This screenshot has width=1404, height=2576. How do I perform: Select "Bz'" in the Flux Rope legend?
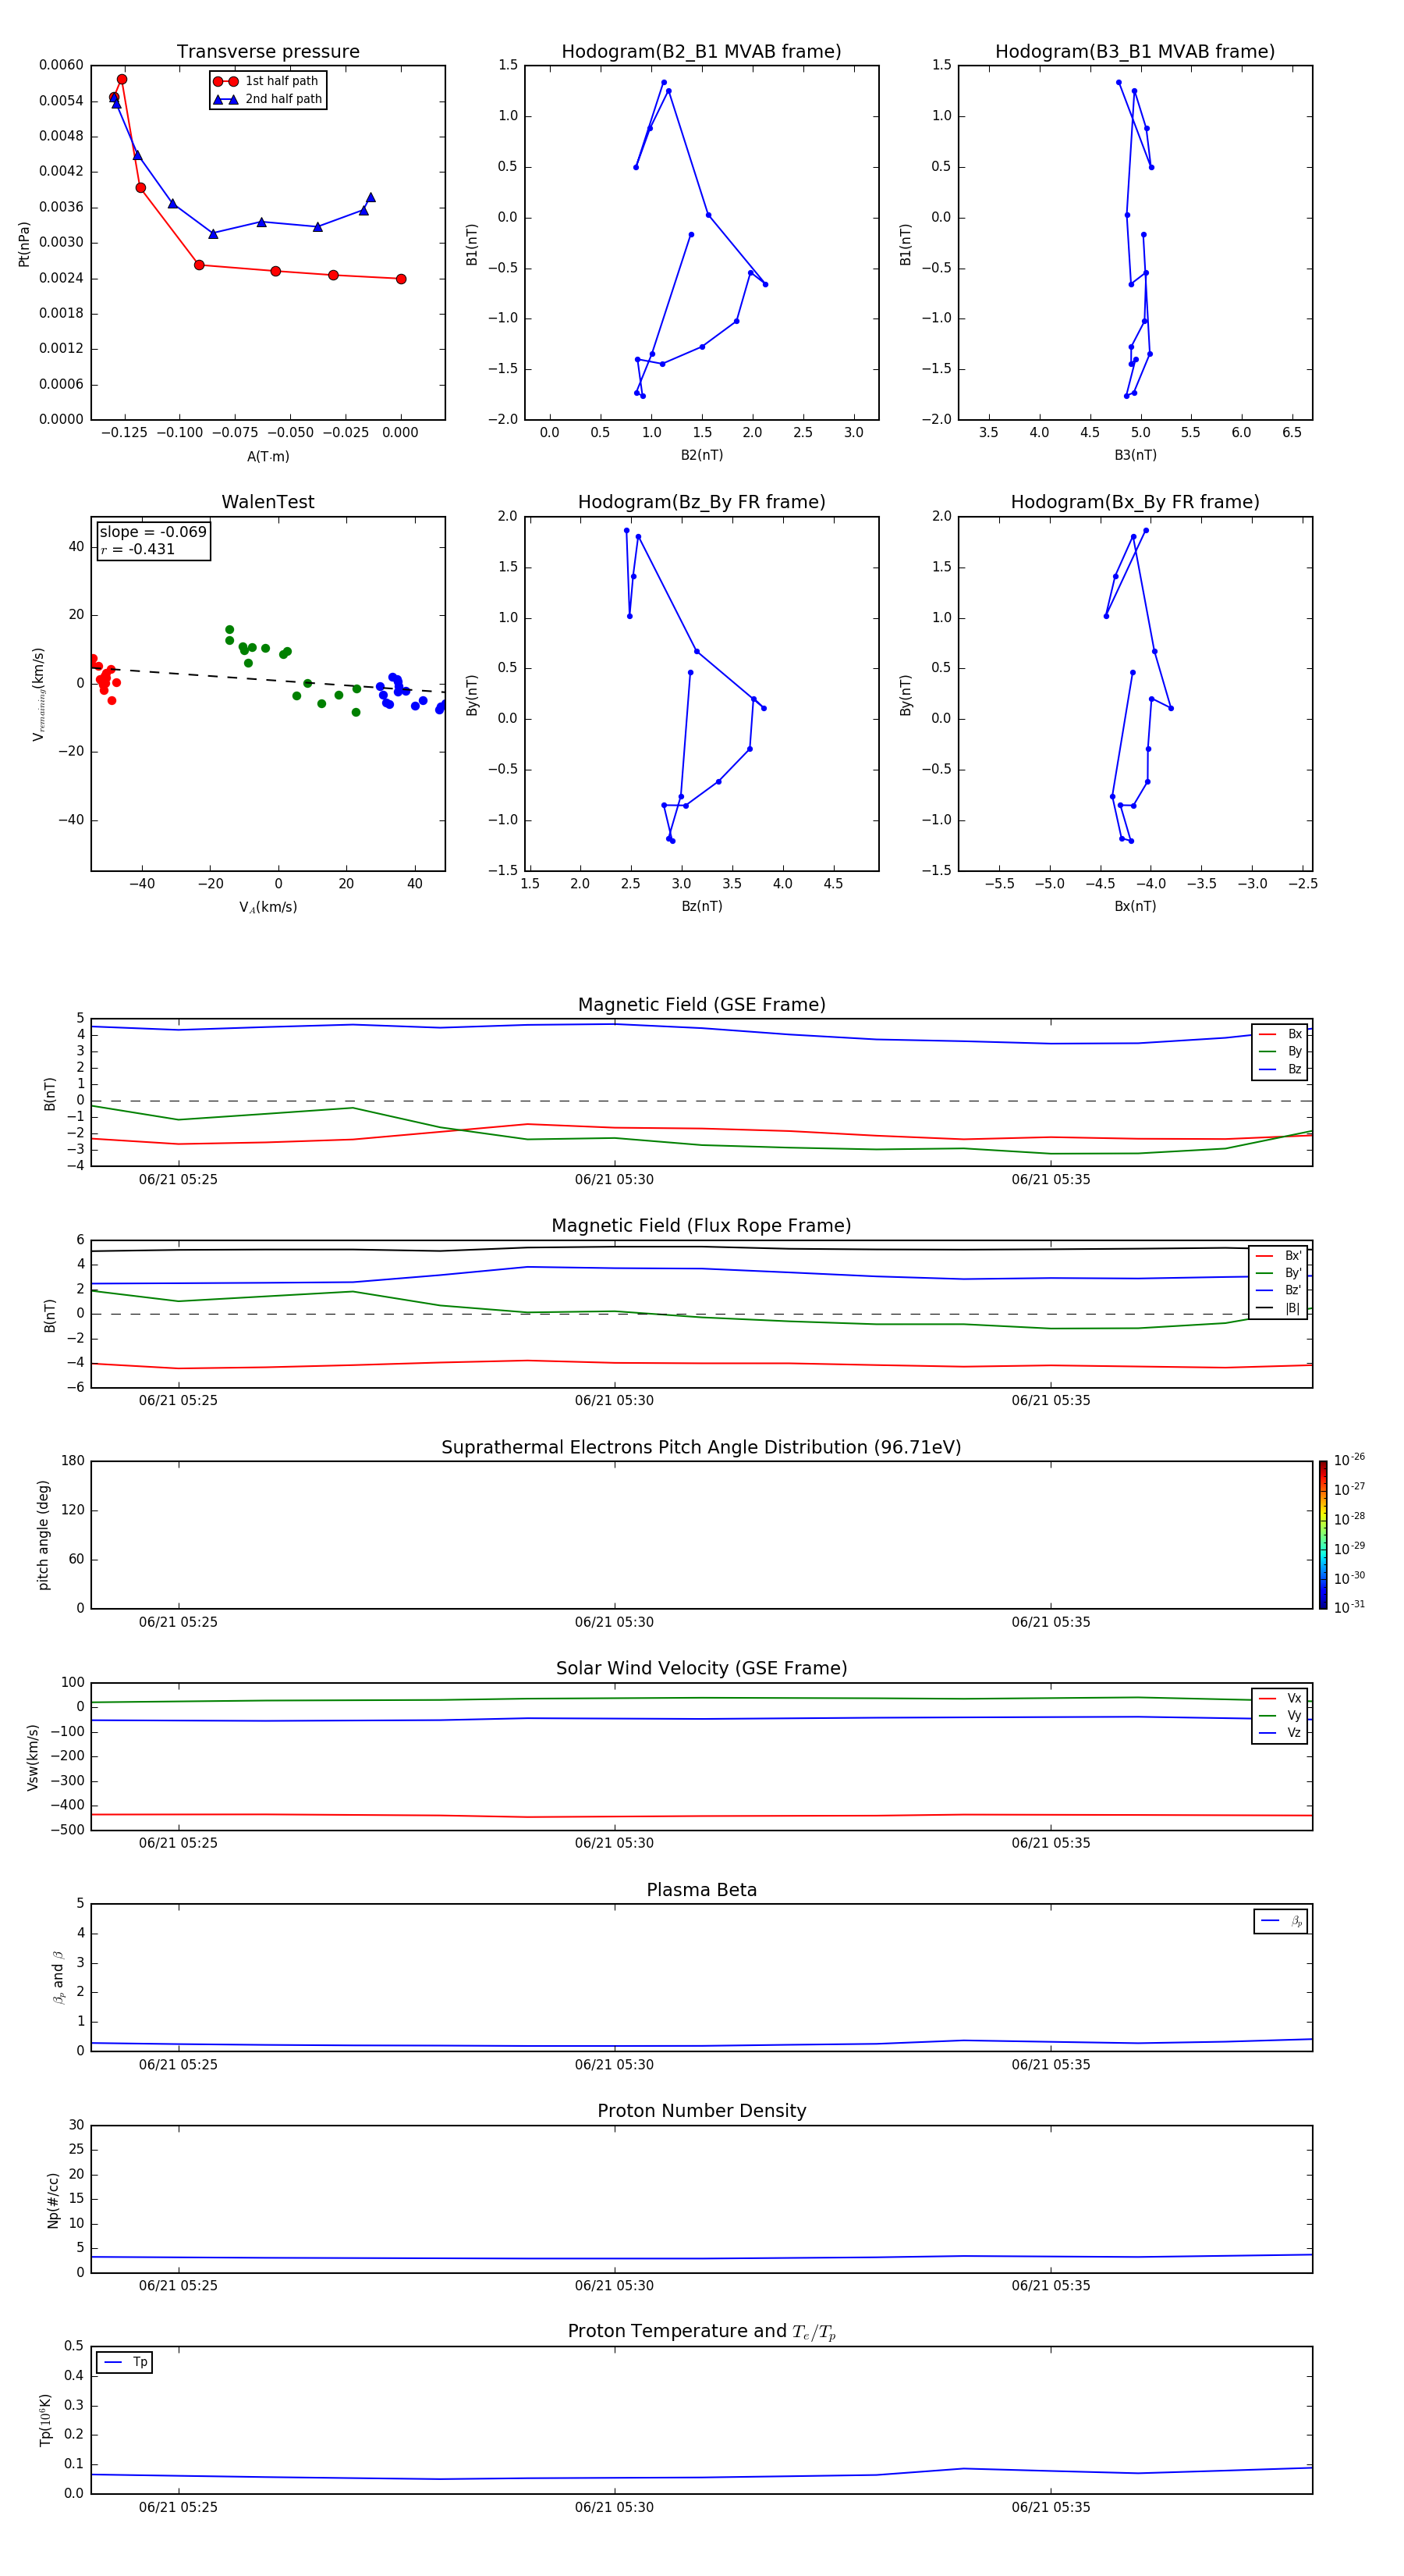coord(1279,1290)
